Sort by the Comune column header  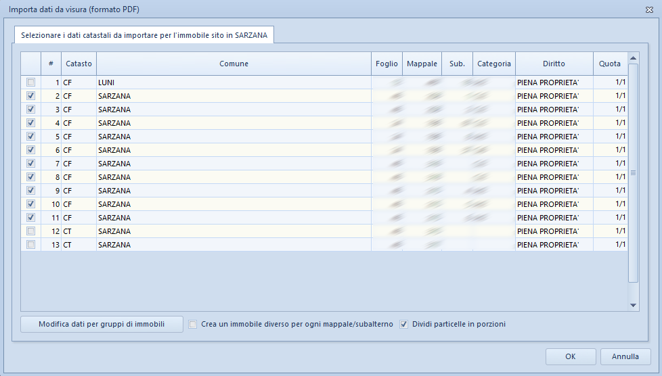[x=234, y=64]
